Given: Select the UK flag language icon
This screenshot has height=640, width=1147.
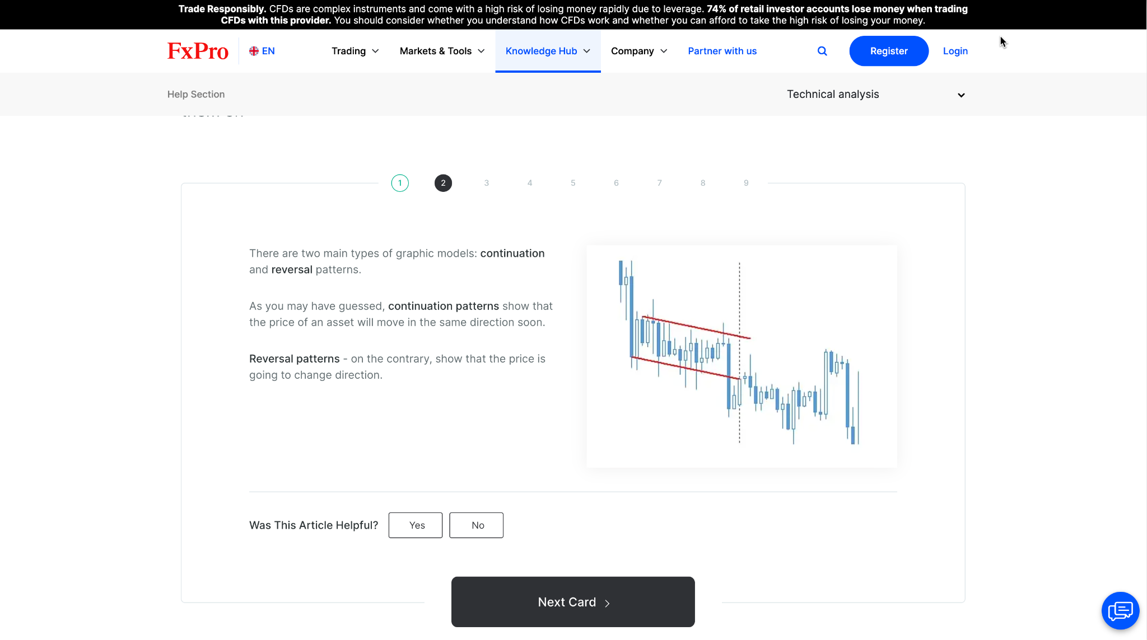Looking at the screenshot, I should (x=254, y=50).
